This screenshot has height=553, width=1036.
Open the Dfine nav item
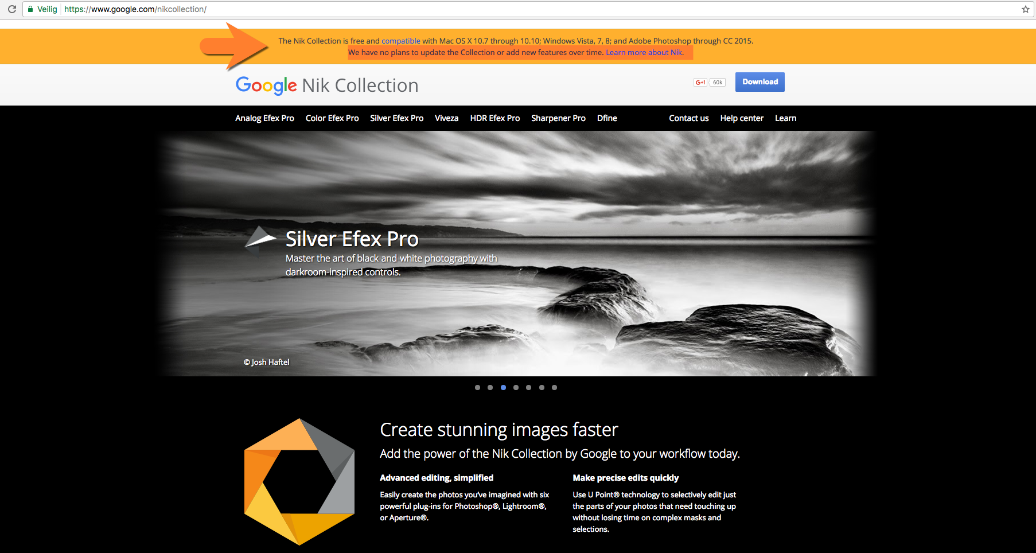pos(607,118)
